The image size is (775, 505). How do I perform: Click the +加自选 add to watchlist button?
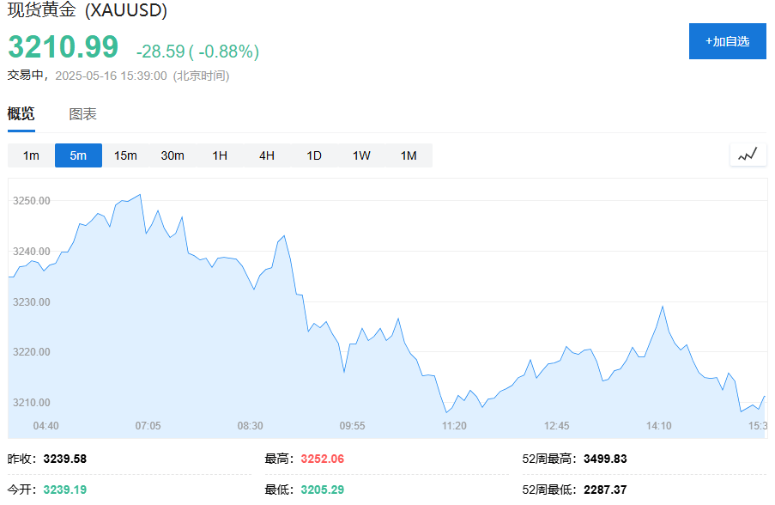click(727, 41)
